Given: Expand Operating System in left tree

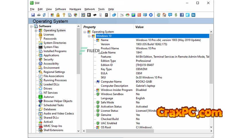Looking at the screenshot, I should (x=36, y=31).
